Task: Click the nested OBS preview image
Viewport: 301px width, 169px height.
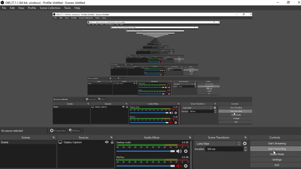Action: (x=152, y=68)
